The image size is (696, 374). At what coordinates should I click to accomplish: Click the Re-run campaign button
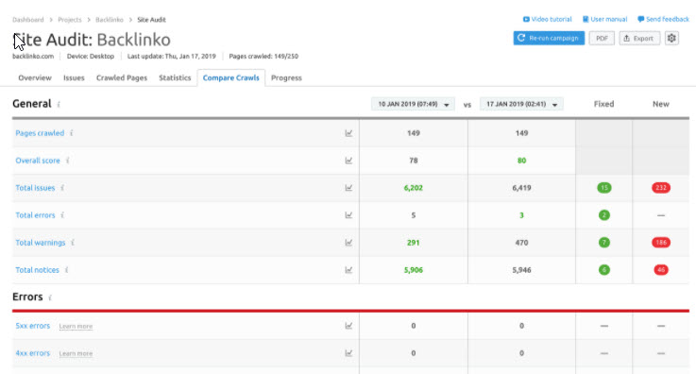[x=549, y=38]
